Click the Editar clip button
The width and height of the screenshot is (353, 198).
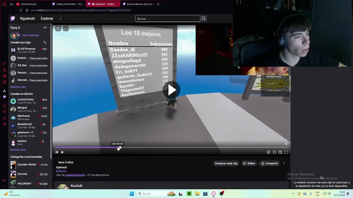click(249, 163)
